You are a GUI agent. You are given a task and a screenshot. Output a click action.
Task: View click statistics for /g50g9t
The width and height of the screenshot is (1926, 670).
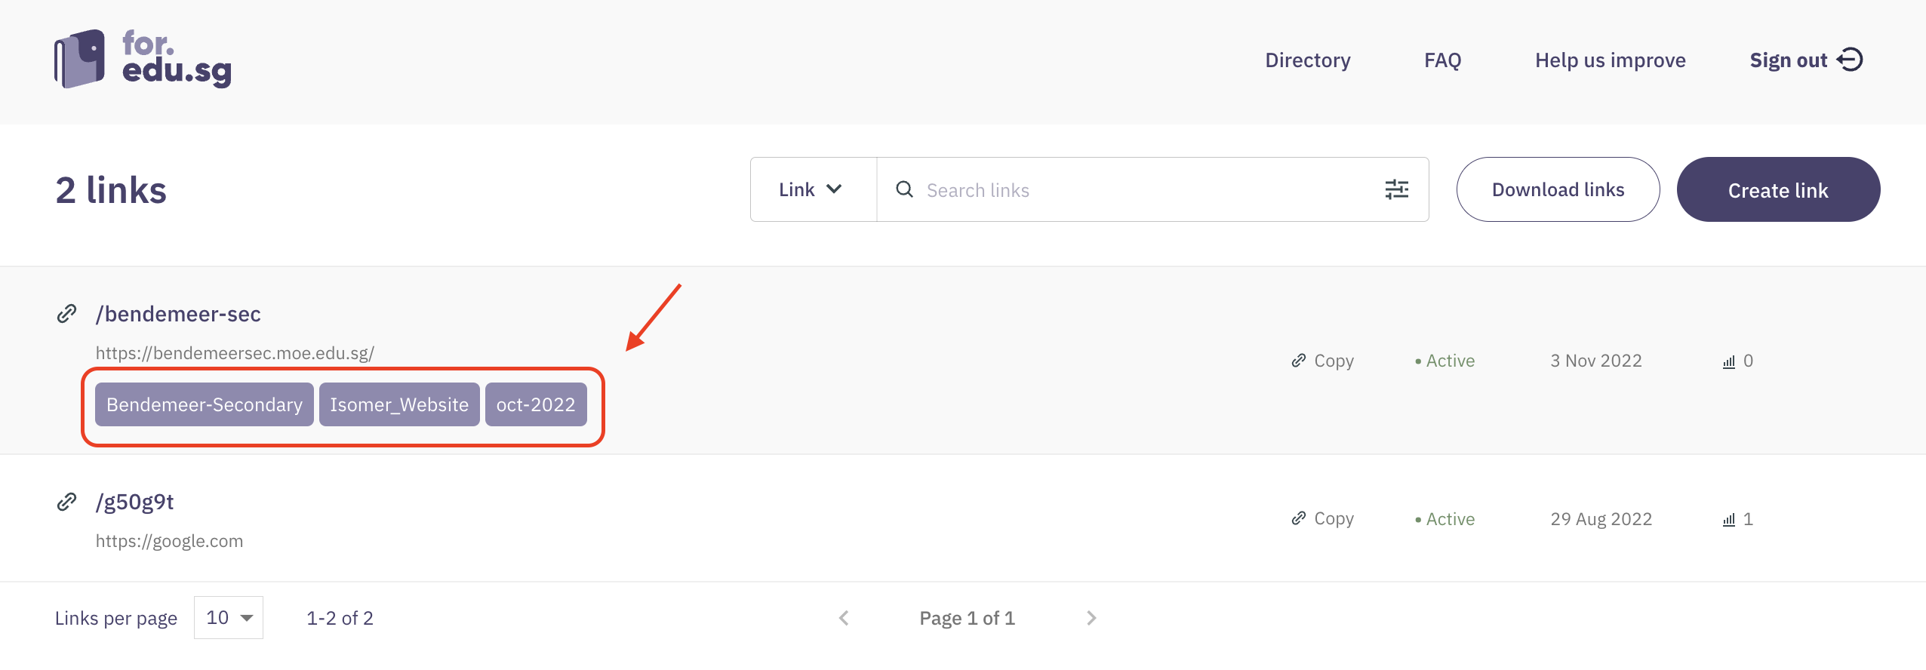pos(1737,519)
